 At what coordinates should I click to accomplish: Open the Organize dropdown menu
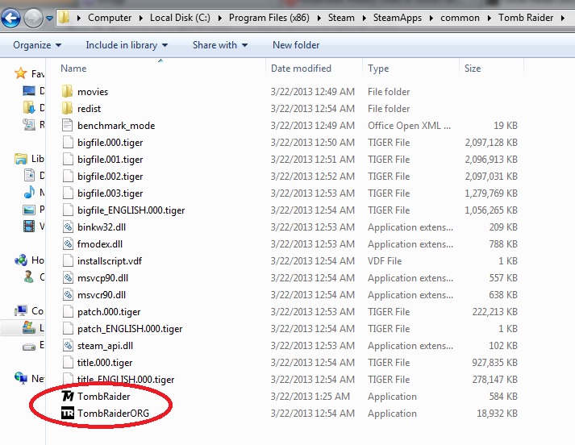(x=37, y=45)
